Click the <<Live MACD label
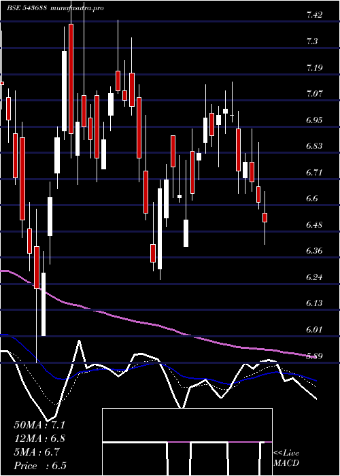This screenshot has height=476, width=340. point(286,458)
